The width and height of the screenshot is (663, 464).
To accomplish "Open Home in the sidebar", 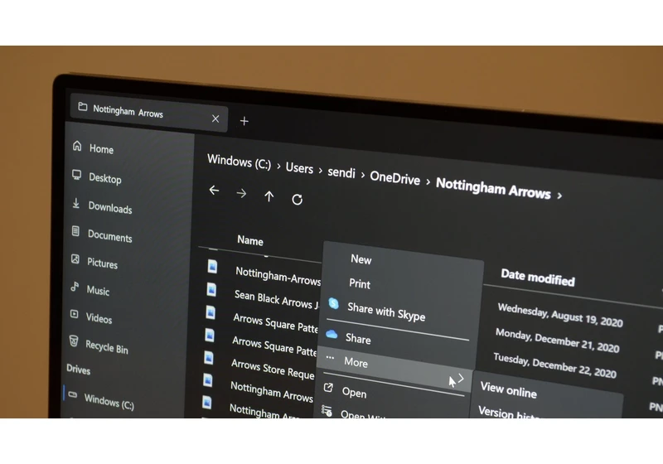I will point(101,149).
